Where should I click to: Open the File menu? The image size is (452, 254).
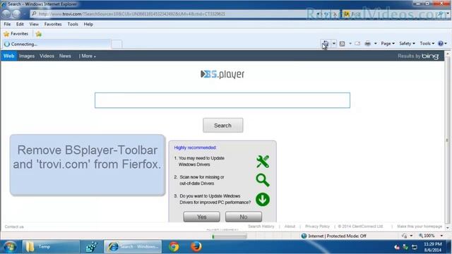7,24
